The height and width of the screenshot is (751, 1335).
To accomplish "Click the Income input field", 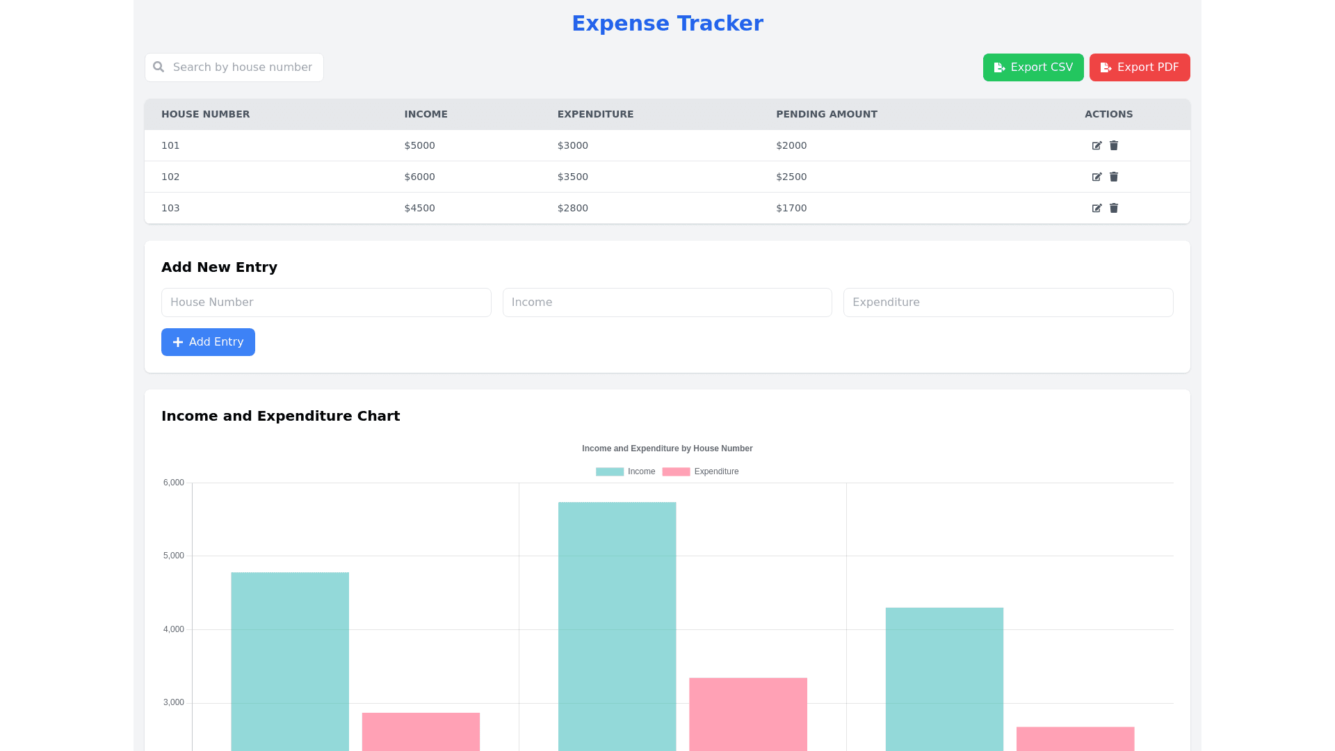I will coord(667,302).
